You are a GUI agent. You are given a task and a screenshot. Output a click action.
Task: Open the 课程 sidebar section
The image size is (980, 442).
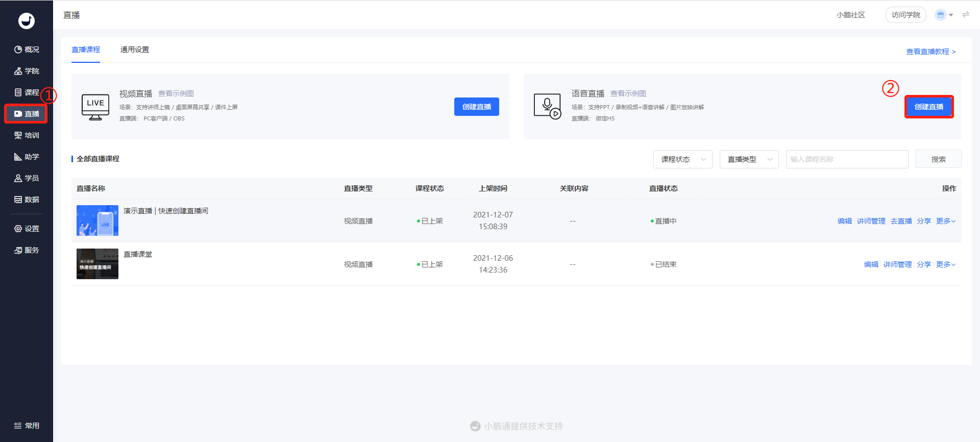[27, 92]
